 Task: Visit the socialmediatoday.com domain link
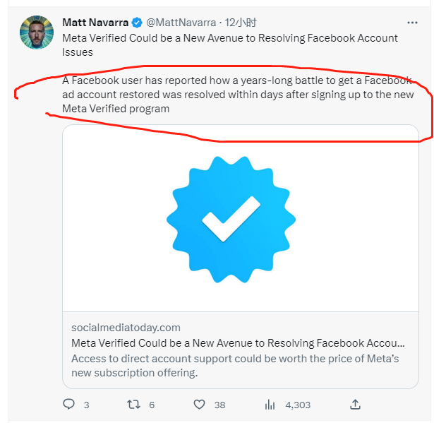(x=126, y=328)
